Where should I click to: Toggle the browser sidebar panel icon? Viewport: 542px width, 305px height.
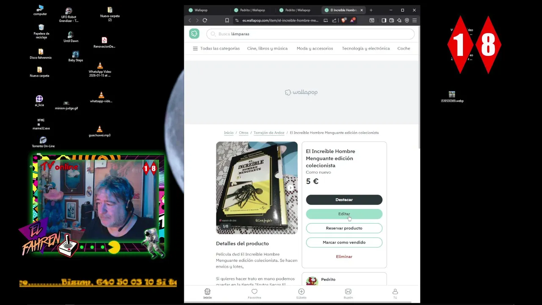click(384, 20)
